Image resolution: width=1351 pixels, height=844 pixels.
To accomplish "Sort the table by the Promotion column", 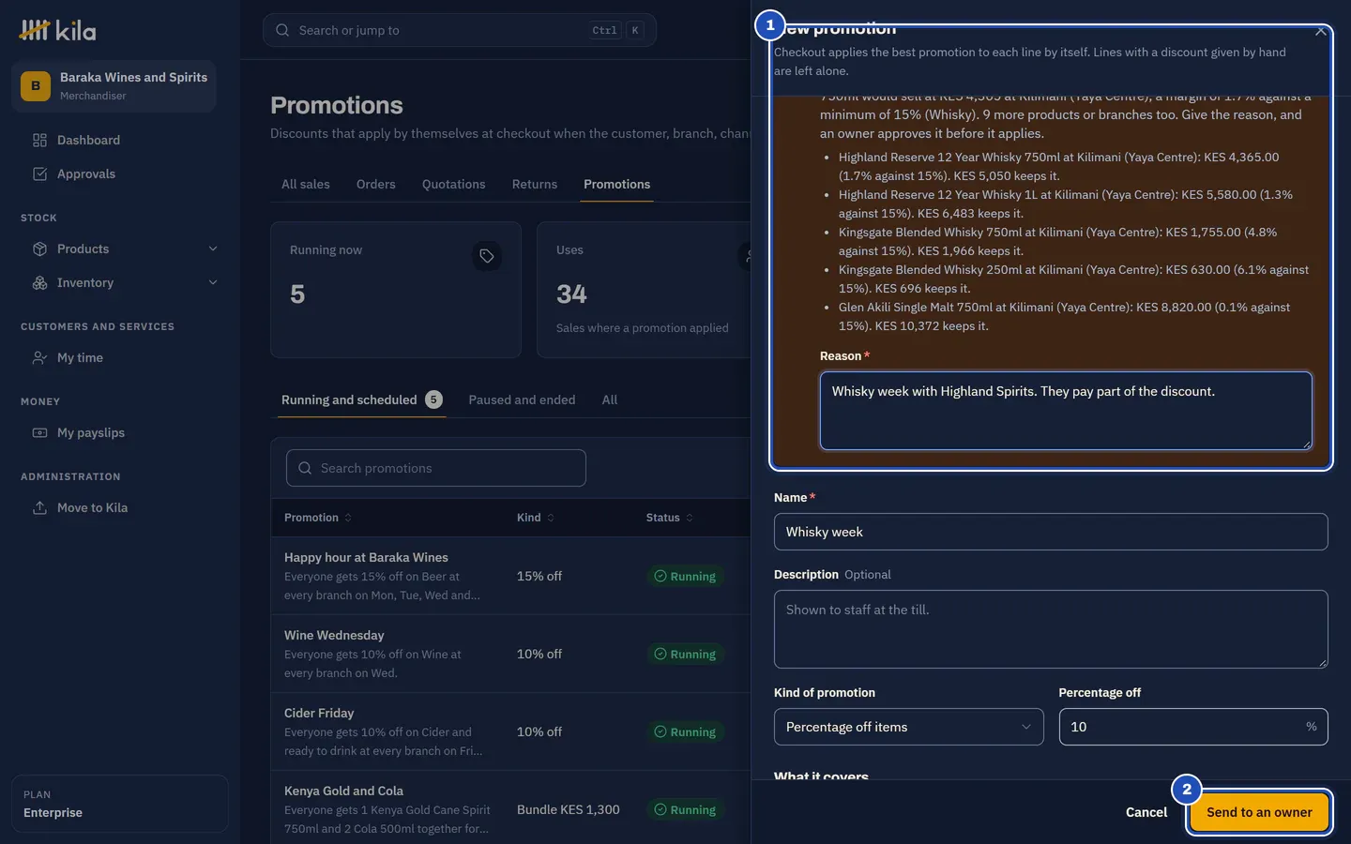I will point(318,518).
